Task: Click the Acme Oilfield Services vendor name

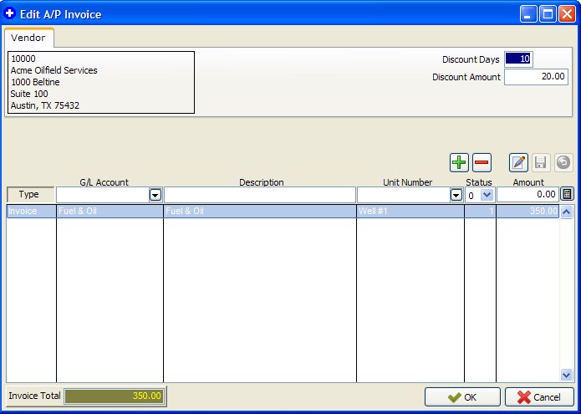Action: tap(54, 70)
